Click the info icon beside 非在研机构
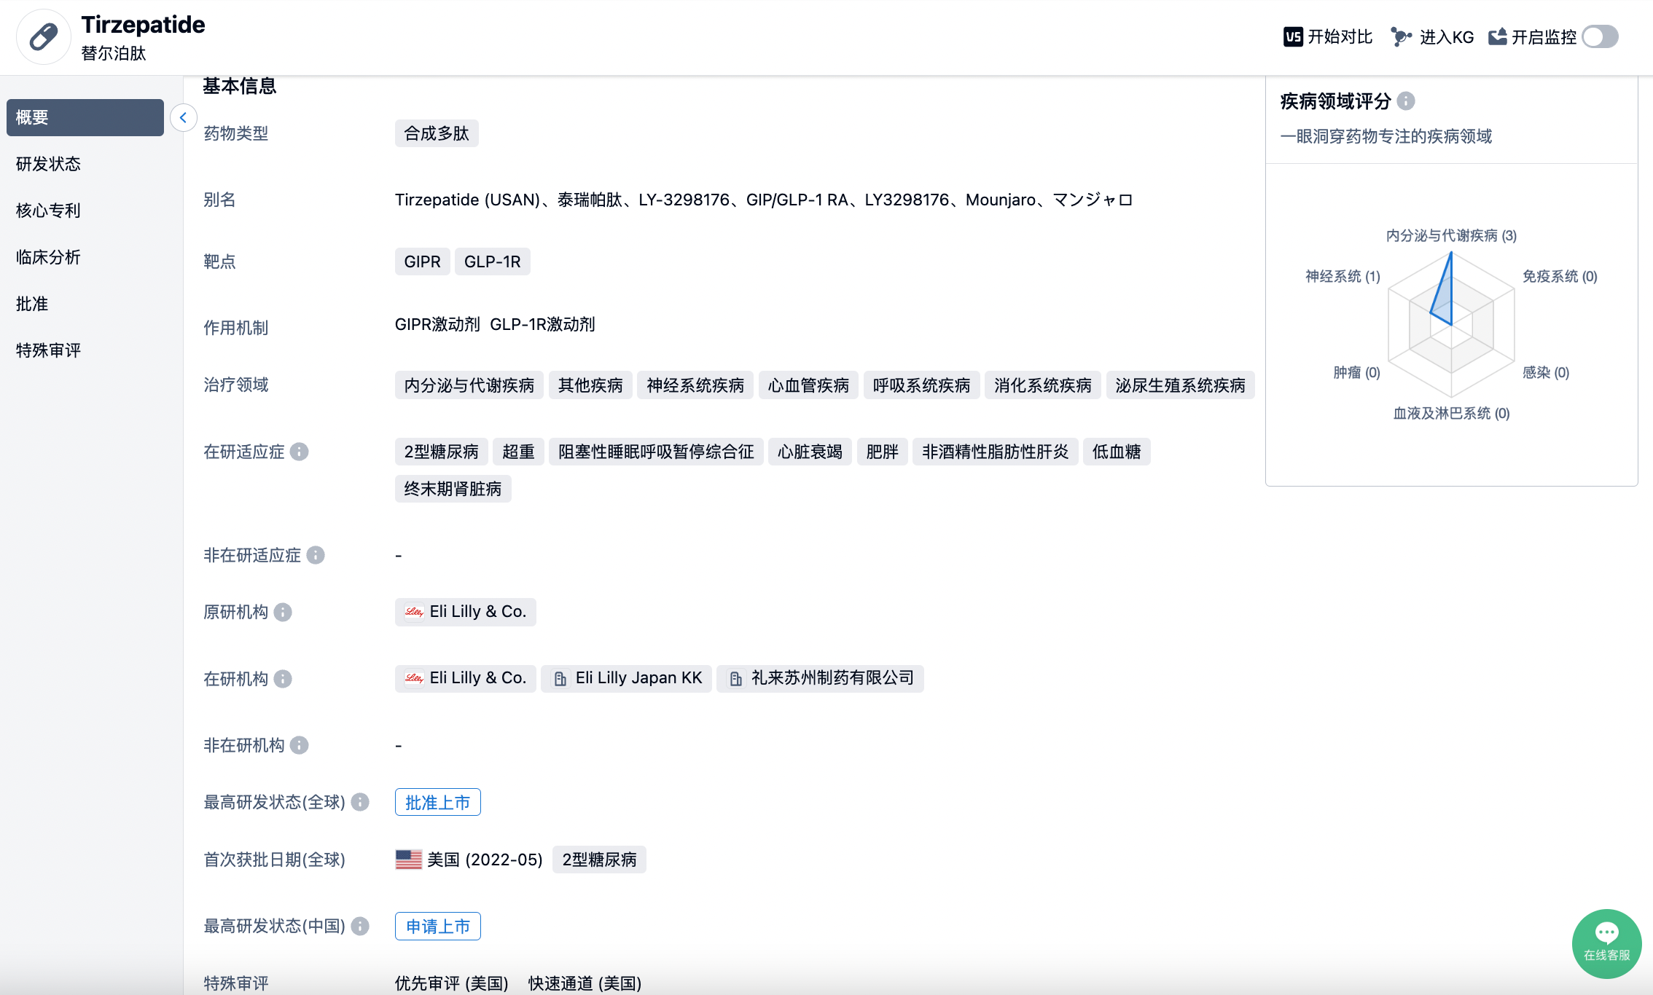 [299, 745]
